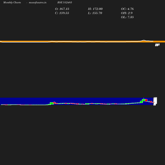The image size is (165, 165).
Task: Click the white line peak on orange band
Action: click(144, 40)
